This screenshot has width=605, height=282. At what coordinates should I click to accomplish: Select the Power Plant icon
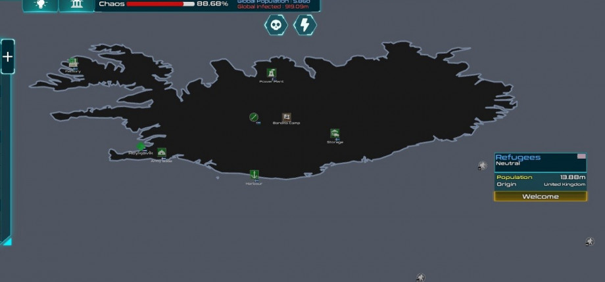(x=271, y=73)
